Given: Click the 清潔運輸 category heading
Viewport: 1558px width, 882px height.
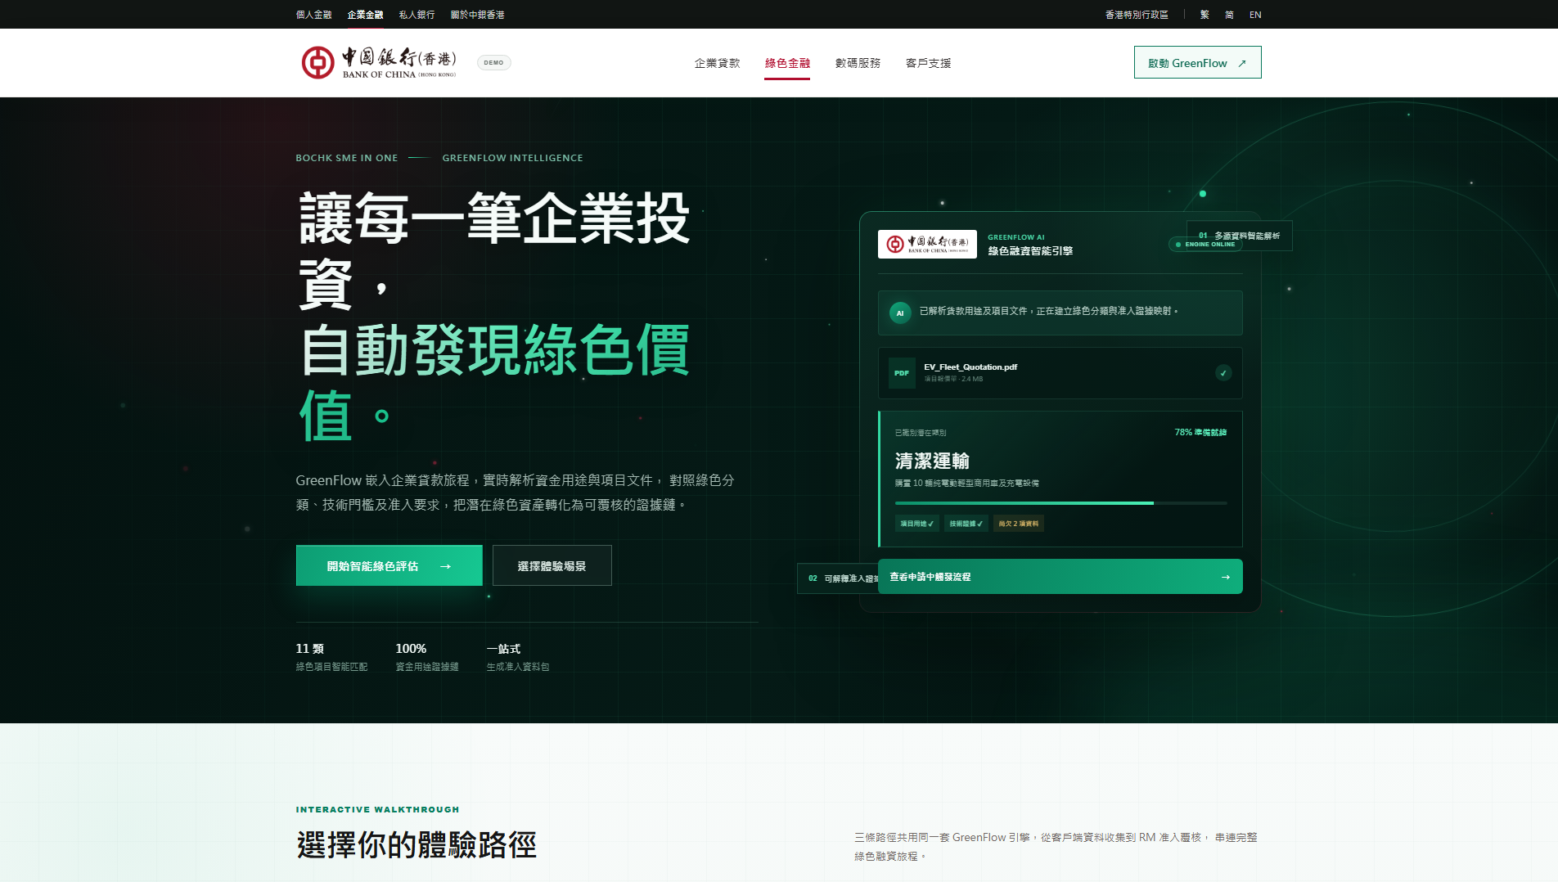Looking at the screenshot, I should coord(932,461).
